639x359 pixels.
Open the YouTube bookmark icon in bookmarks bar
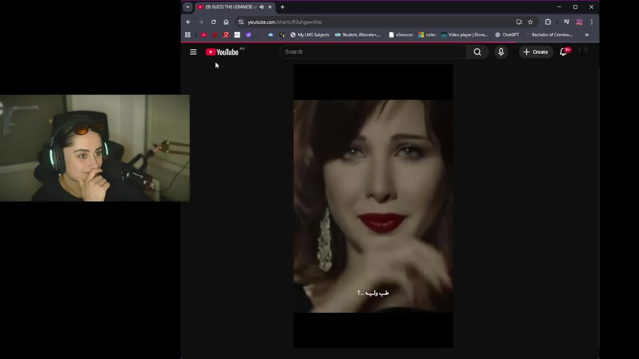(204, 35)
